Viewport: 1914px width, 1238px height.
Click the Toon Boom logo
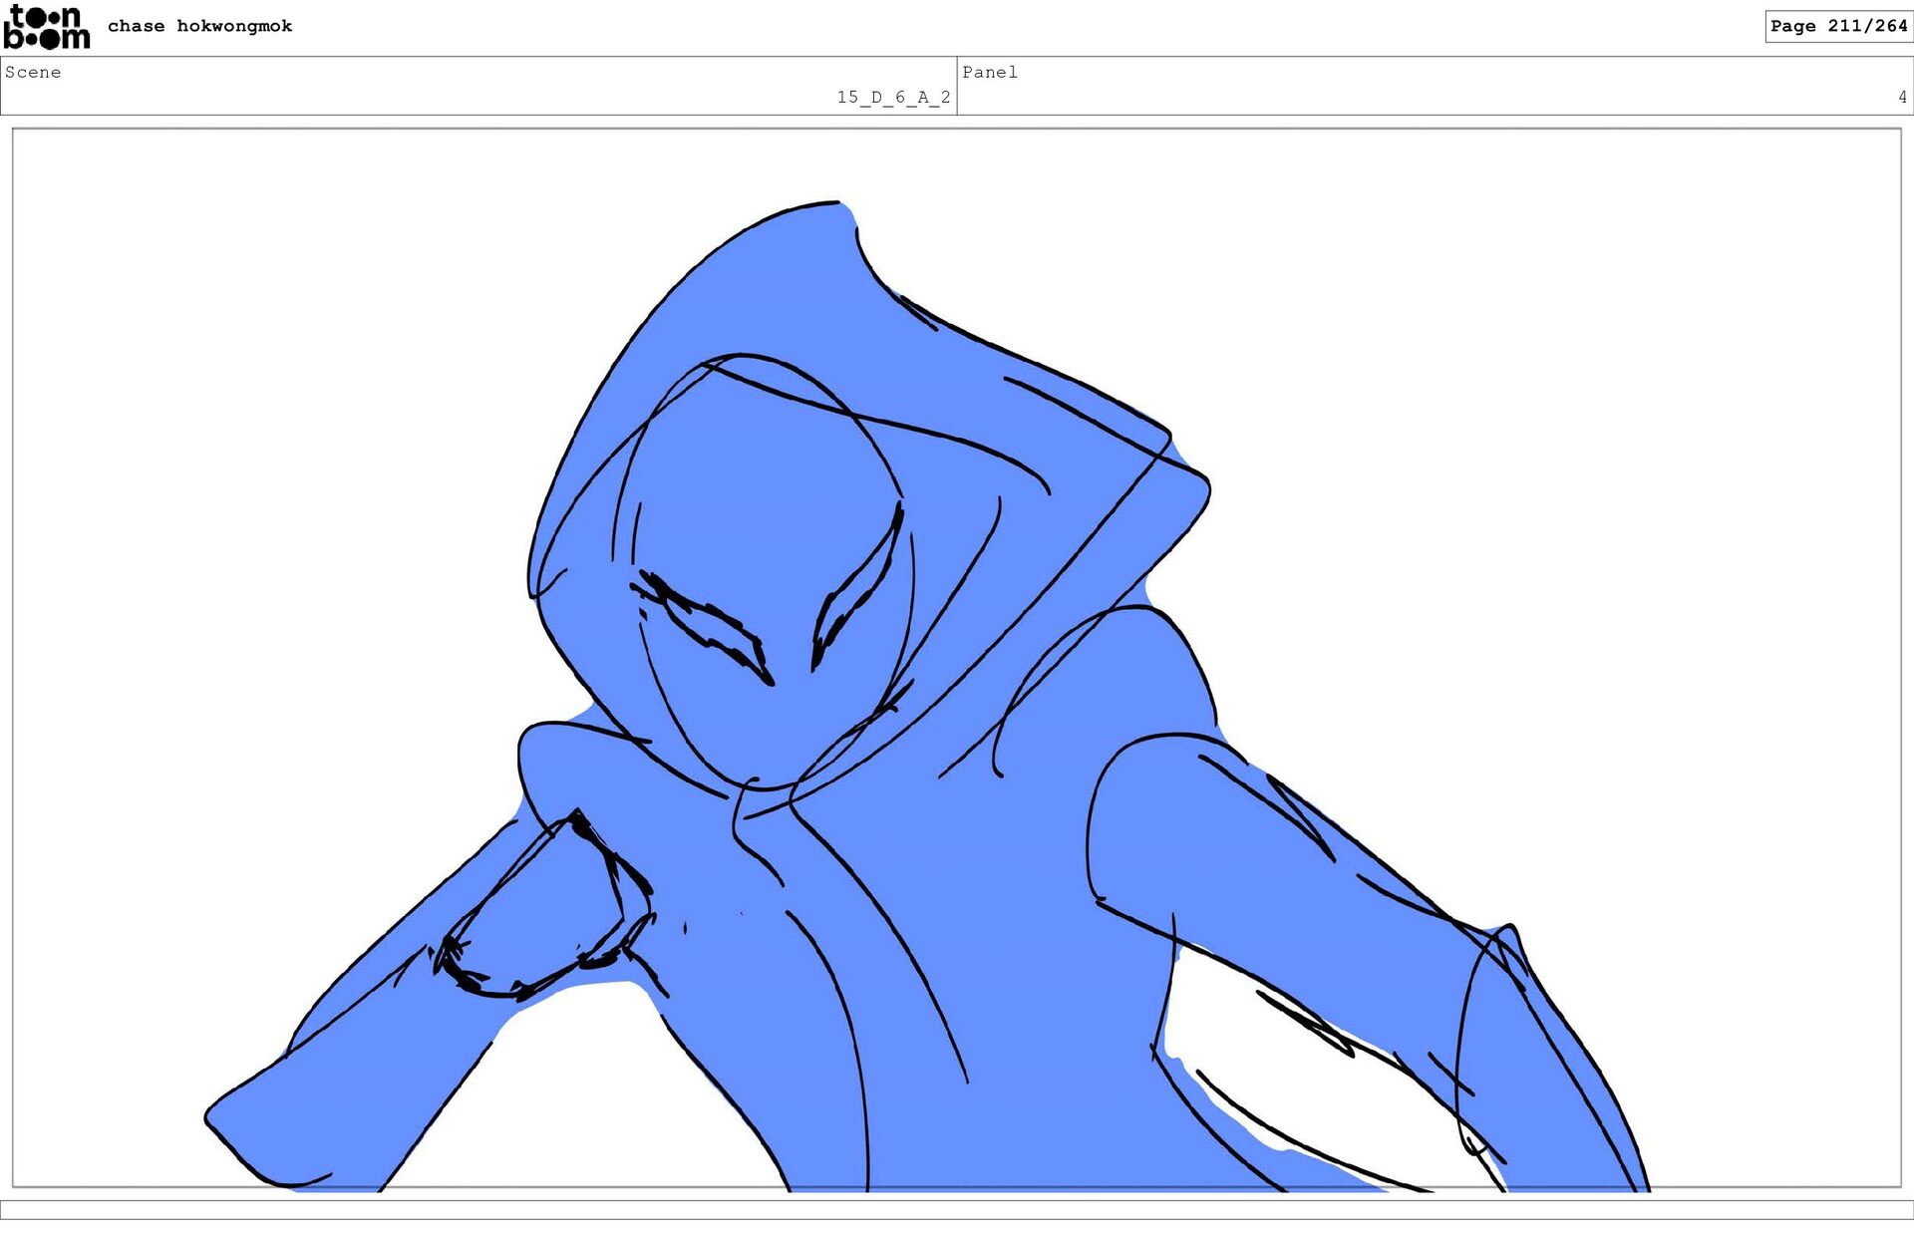(x=46, y=27)
